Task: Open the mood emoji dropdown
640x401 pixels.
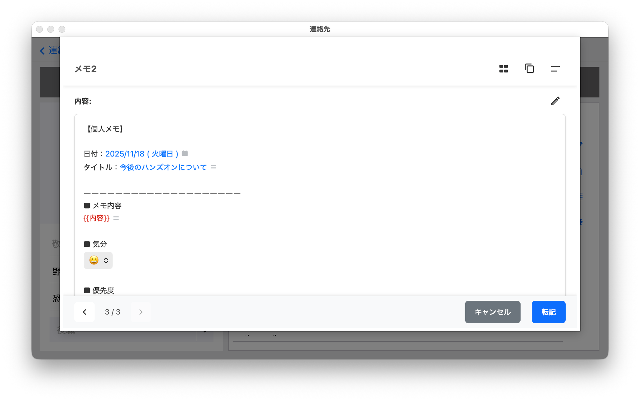Action: coord(98,260)
